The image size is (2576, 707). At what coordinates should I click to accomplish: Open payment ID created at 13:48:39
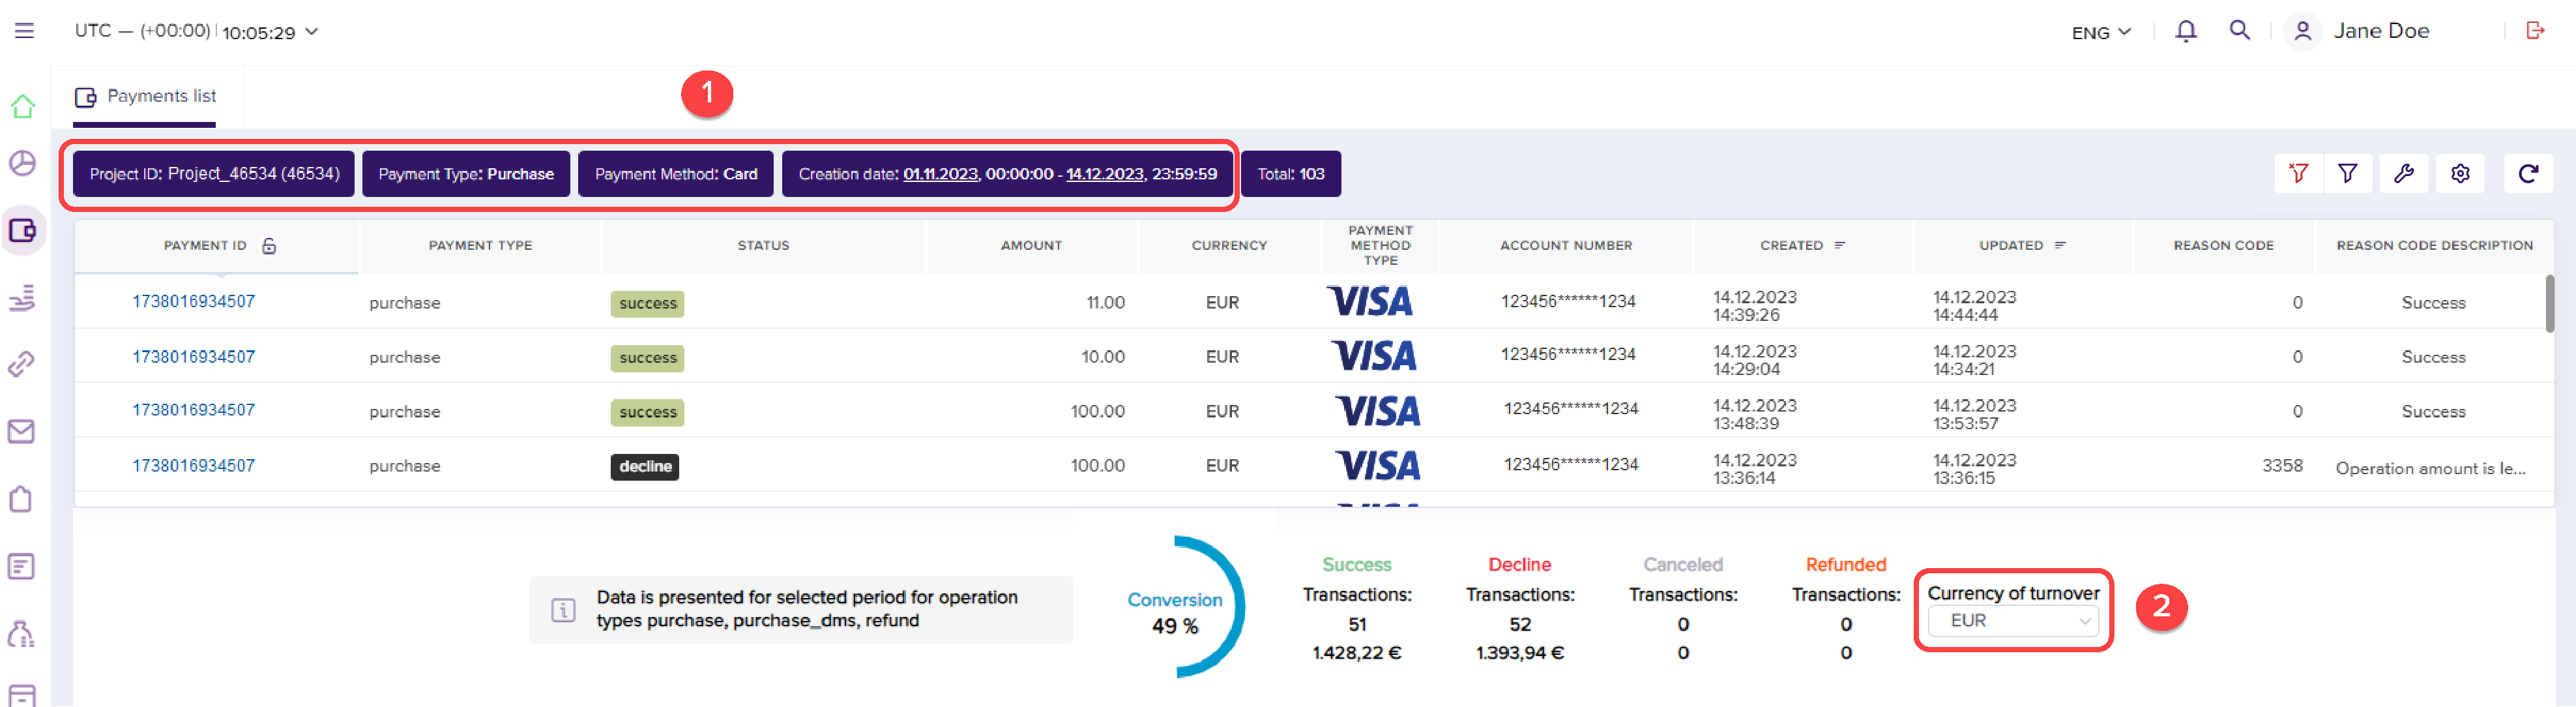click(x=193, y=410)
